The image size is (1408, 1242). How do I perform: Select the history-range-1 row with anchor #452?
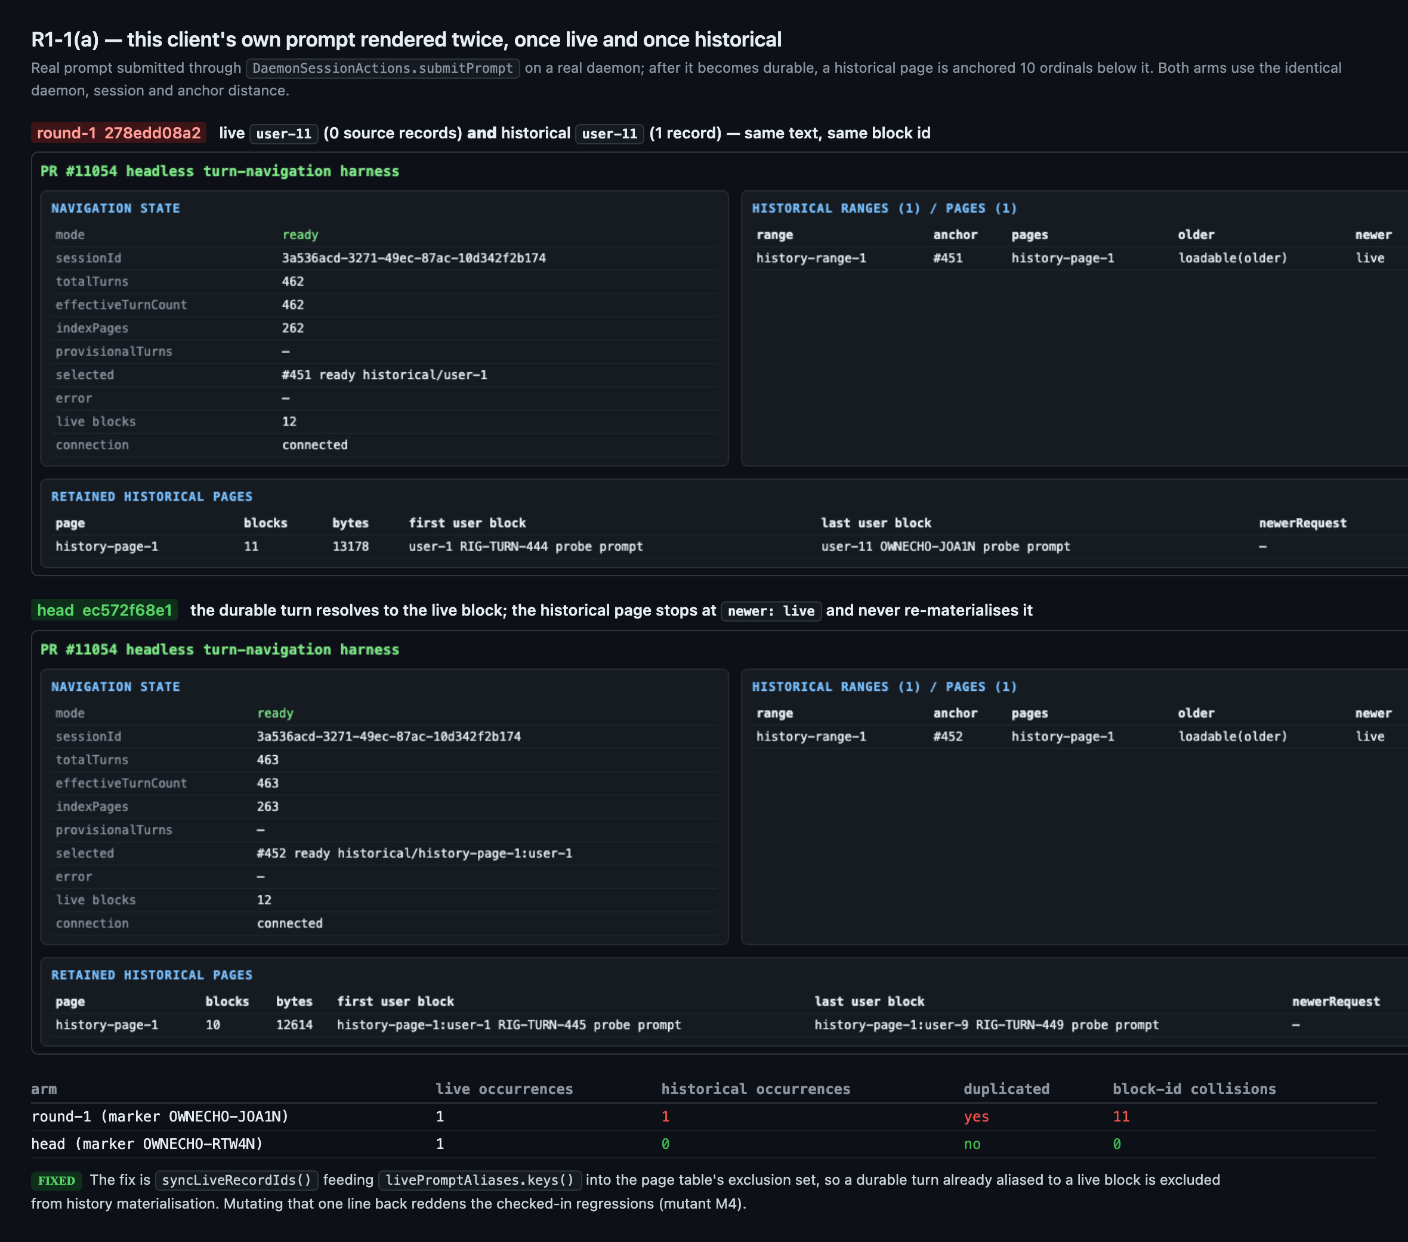[1079, 737]
